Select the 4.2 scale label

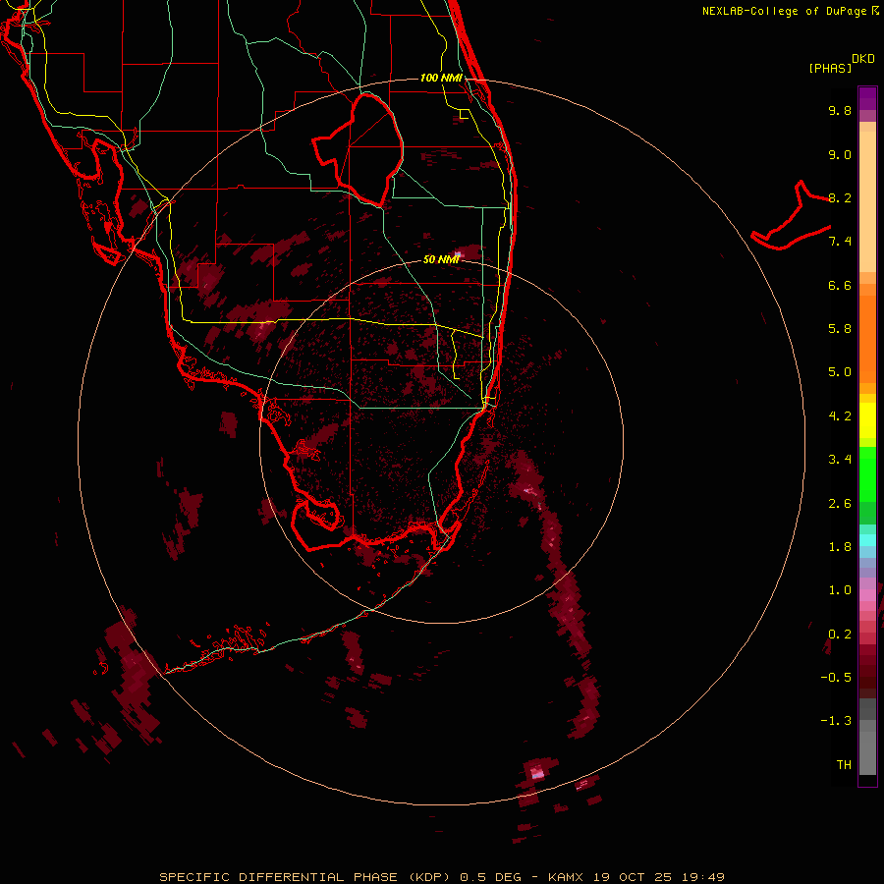click(840, 416)
